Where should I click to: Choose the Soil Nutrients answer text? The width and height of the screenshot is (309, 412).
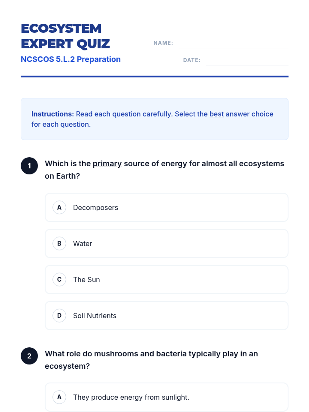click(x=95, y=316)
